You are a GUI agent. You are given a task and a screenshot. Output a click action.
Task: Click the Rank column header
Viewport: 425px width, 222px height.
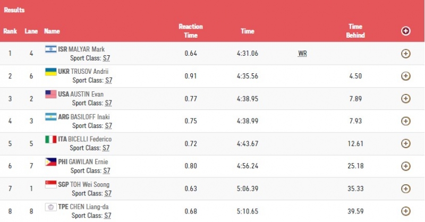(10, 31)
